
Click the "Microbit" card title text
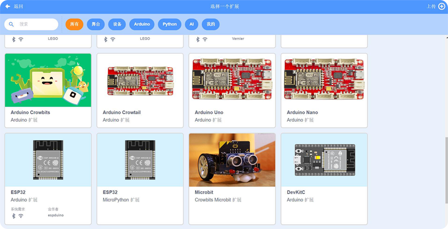(x=204, y=192)
